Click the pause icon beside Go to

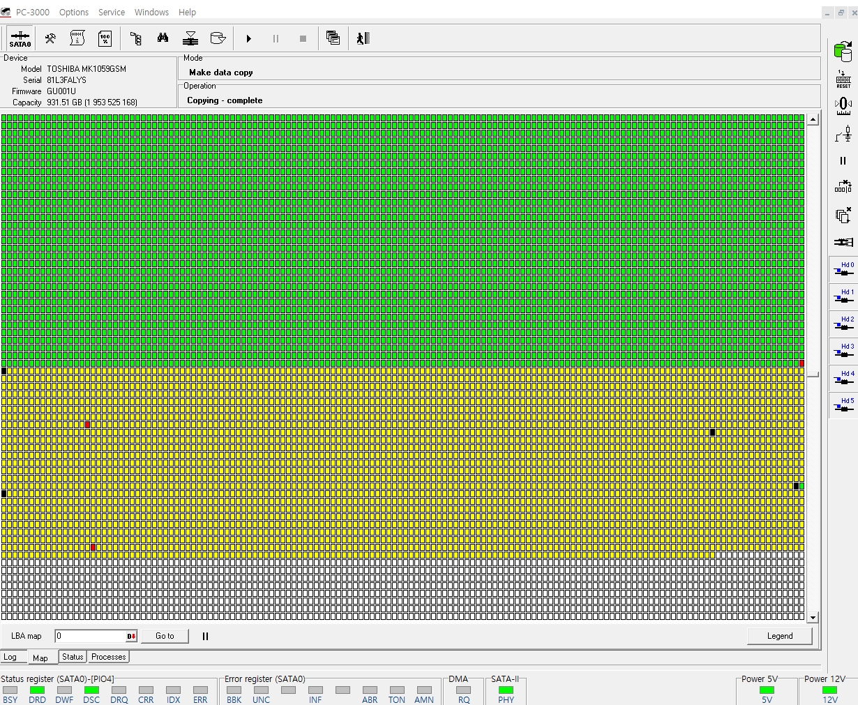click(x=205, y=636)
